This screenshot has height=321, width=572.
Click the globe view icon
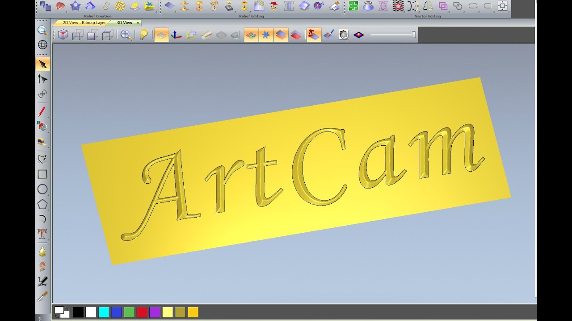42,45
